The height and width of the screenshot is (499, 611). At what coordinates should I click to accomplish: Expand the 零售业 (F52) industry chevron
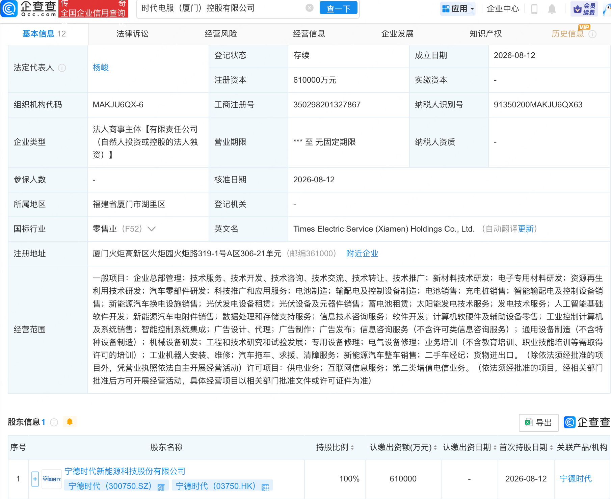(152, 229)
